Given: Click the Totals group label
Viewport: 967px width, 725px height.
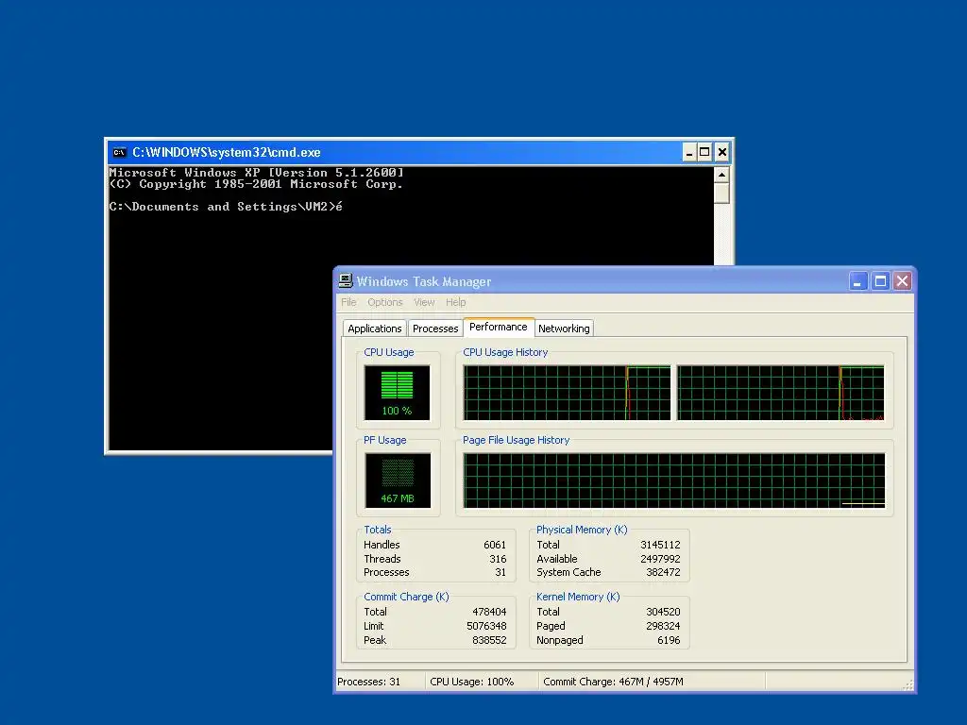Looking at the screenshot, I should point(378,530).
